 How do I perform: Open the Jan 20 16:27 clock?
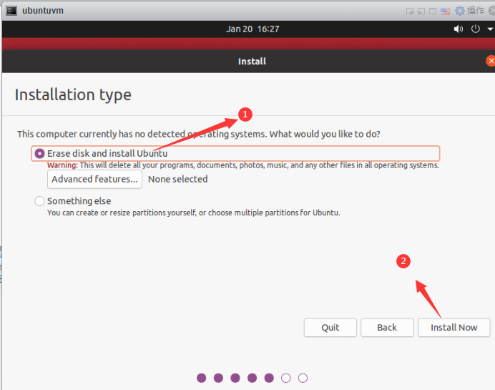[x=253, y=29]
